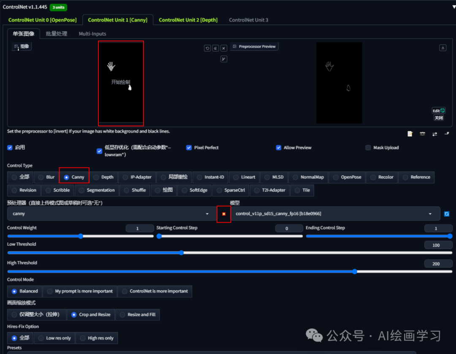The image size is (456, 354).
Task: Click the brush pen icon below X
Action: (224, 59)
